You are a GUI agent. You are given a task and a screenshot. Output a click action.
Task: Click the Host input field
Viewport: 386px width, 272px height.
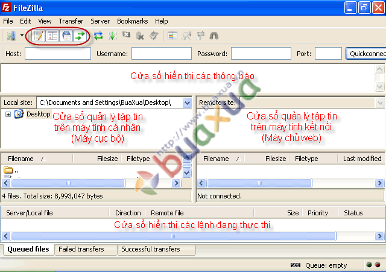tap(58, 54)
